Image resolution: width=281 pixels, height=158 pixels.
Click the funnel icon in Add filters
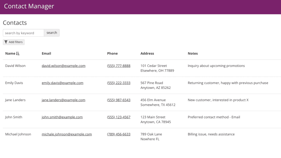tap(6, 42)
